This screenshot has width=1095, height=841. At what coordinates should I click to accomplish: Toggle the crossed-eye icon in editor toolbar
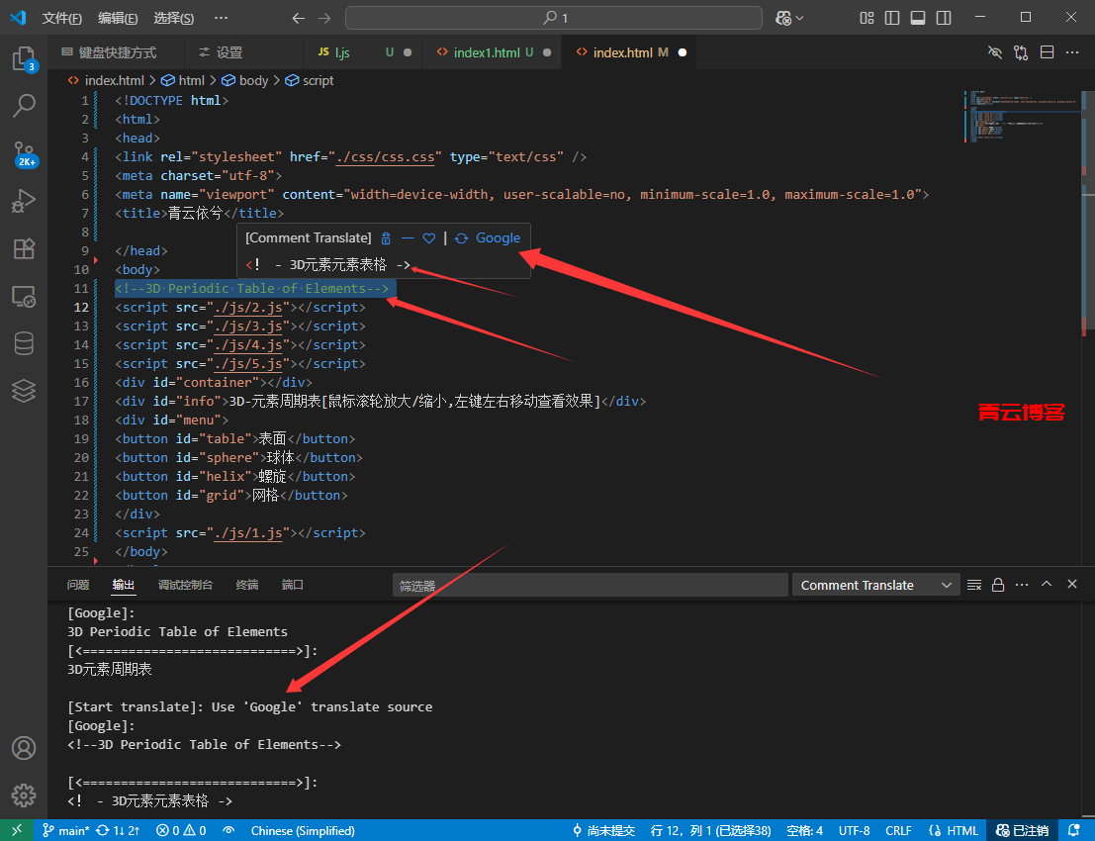(995, 52)
